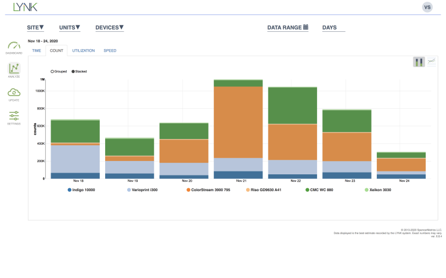The image size is (446, 278).
Task: Click the Nov 18 light blue Varioprint segment
Action: [x=75, y=159]
